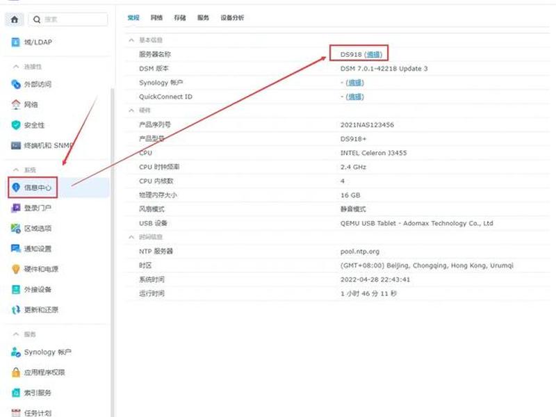Go to the Control Panel home icon
Viewport: 556px width, 417px height.
[15, 19]
